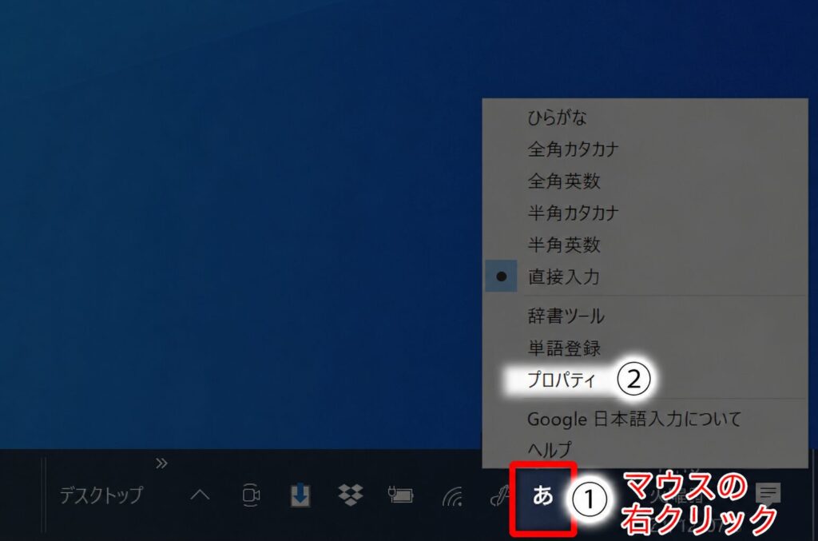Select ひらがな input mode
818x541 pixels.
click(645, 117)
